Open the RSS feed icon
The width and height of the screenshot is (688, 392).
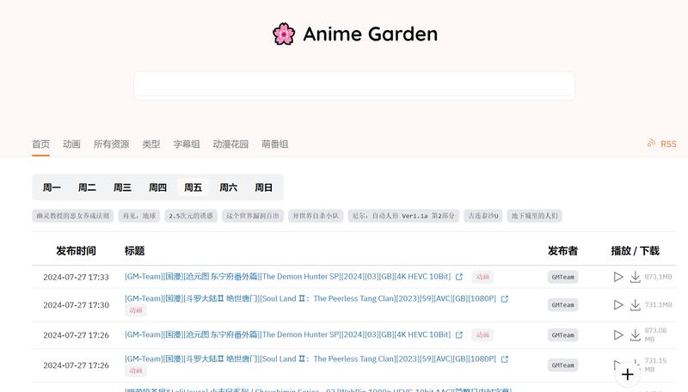651,144
